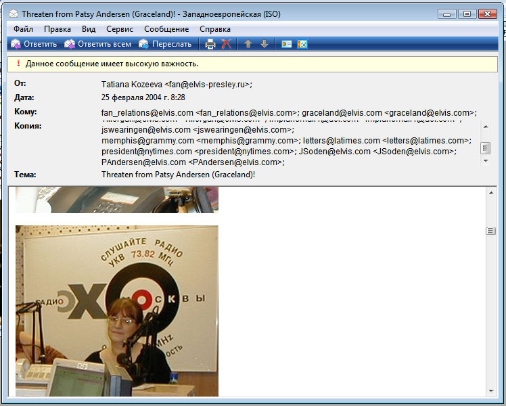Image resolution: width=506 pixels, height=406 pixels.
Task: Forward the message with Переслать
Action: (165, 44)
